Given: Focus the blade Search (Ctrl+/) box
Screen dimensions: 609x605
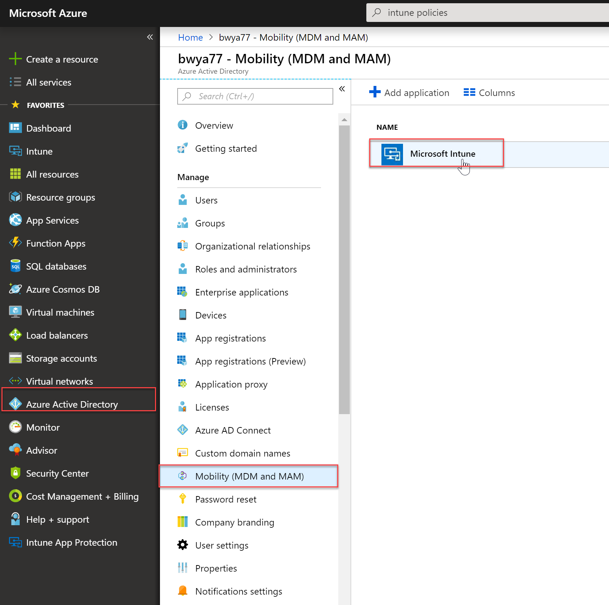Looking at the screenshot, I should tap(255, 96).
